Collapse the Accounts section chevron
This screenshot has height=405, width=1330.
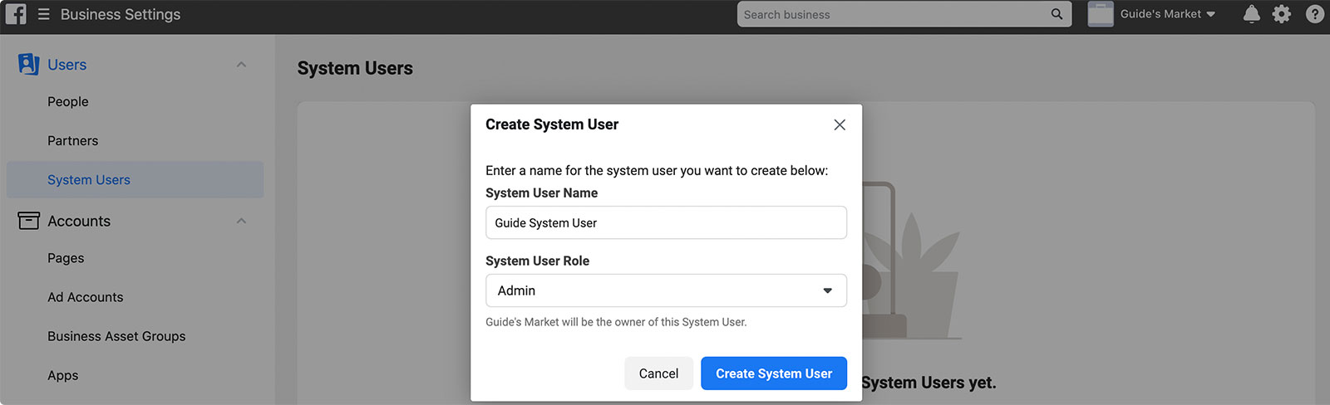241,221
